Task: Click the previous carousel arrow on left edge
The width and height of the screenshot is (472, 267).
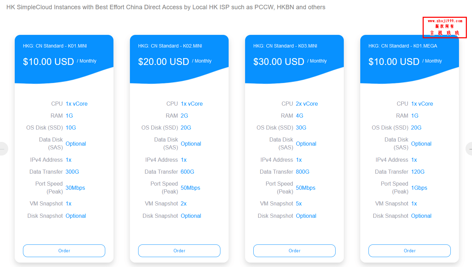Action: pyautogui.click(x=3, y=149)
